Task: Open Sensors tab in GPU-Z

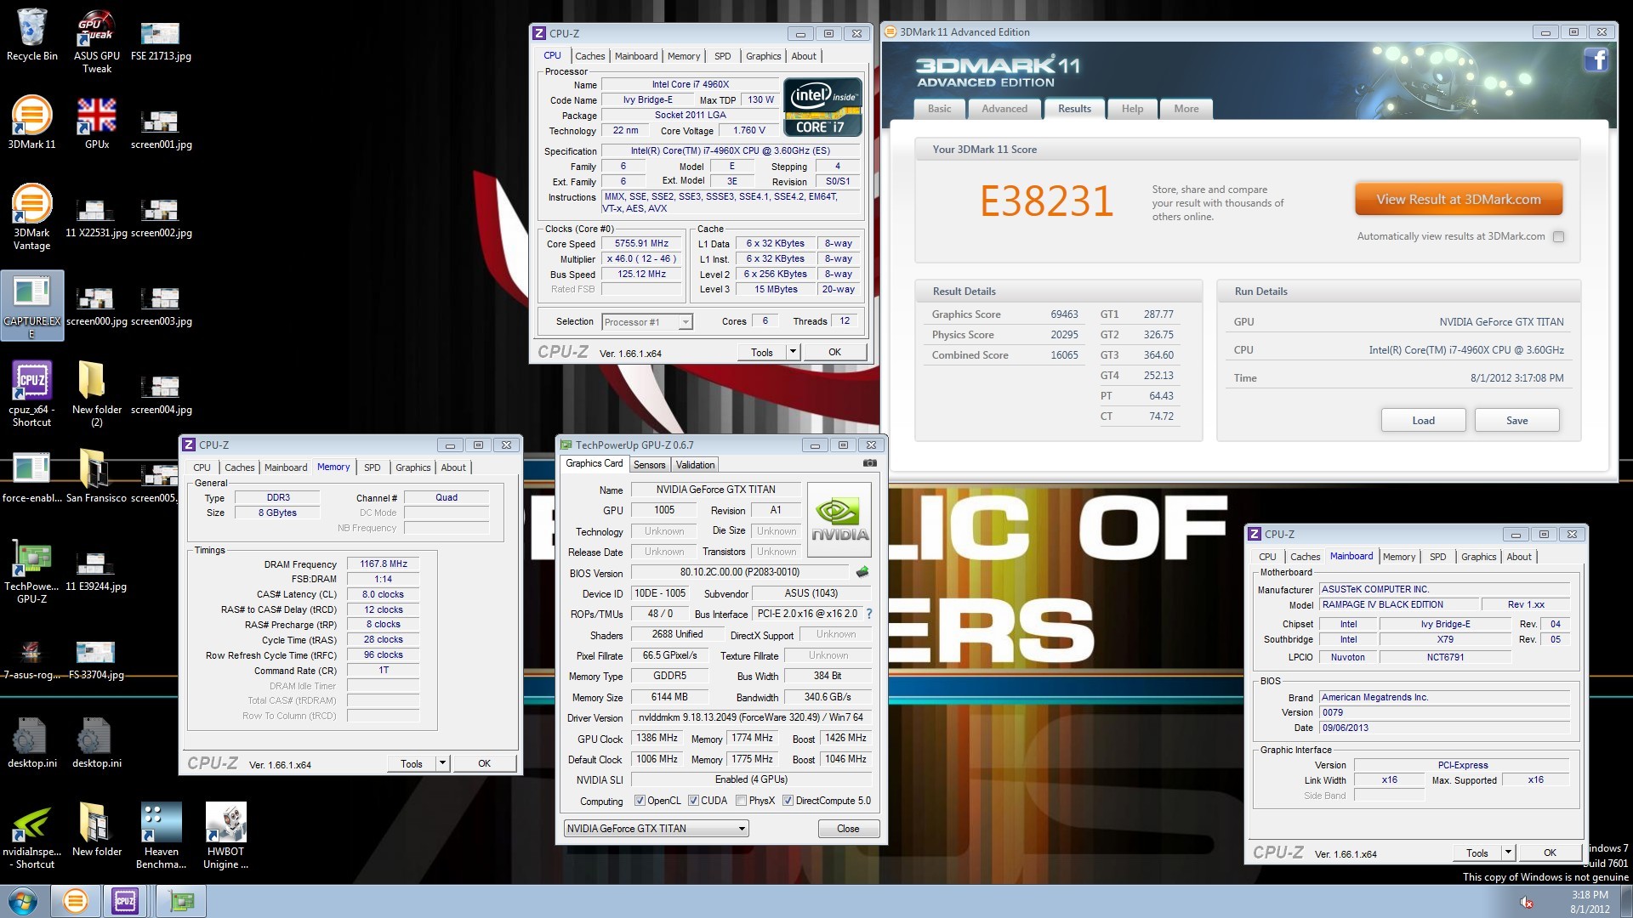Action: click(x=649, y=465)
